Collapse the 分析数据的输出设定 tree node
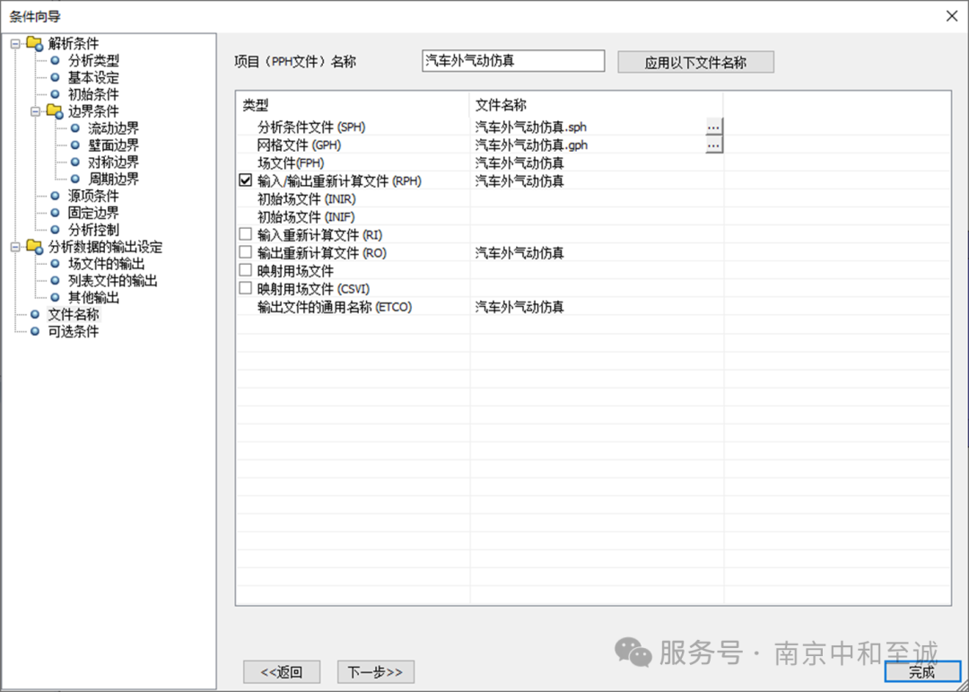The height and width of the screenshot is (692, 969). pos(15,248)
